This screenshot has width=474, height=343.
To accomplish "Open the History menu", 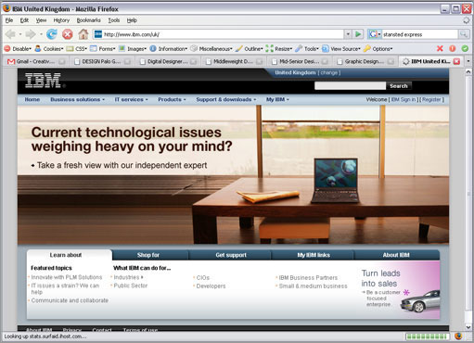I will [61, 20].
